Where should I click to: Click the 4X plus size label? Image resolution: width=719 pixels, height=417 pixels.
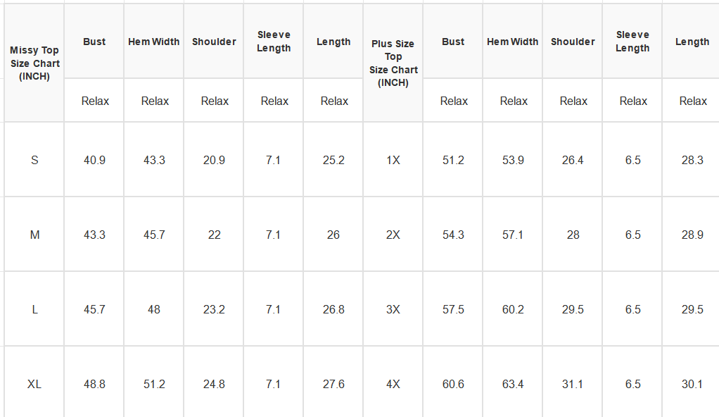[x=393, y=384]
